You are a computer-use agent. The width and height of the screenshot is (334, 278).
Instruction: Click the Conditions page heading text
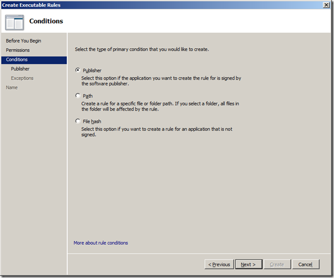(x=46, y=21)
